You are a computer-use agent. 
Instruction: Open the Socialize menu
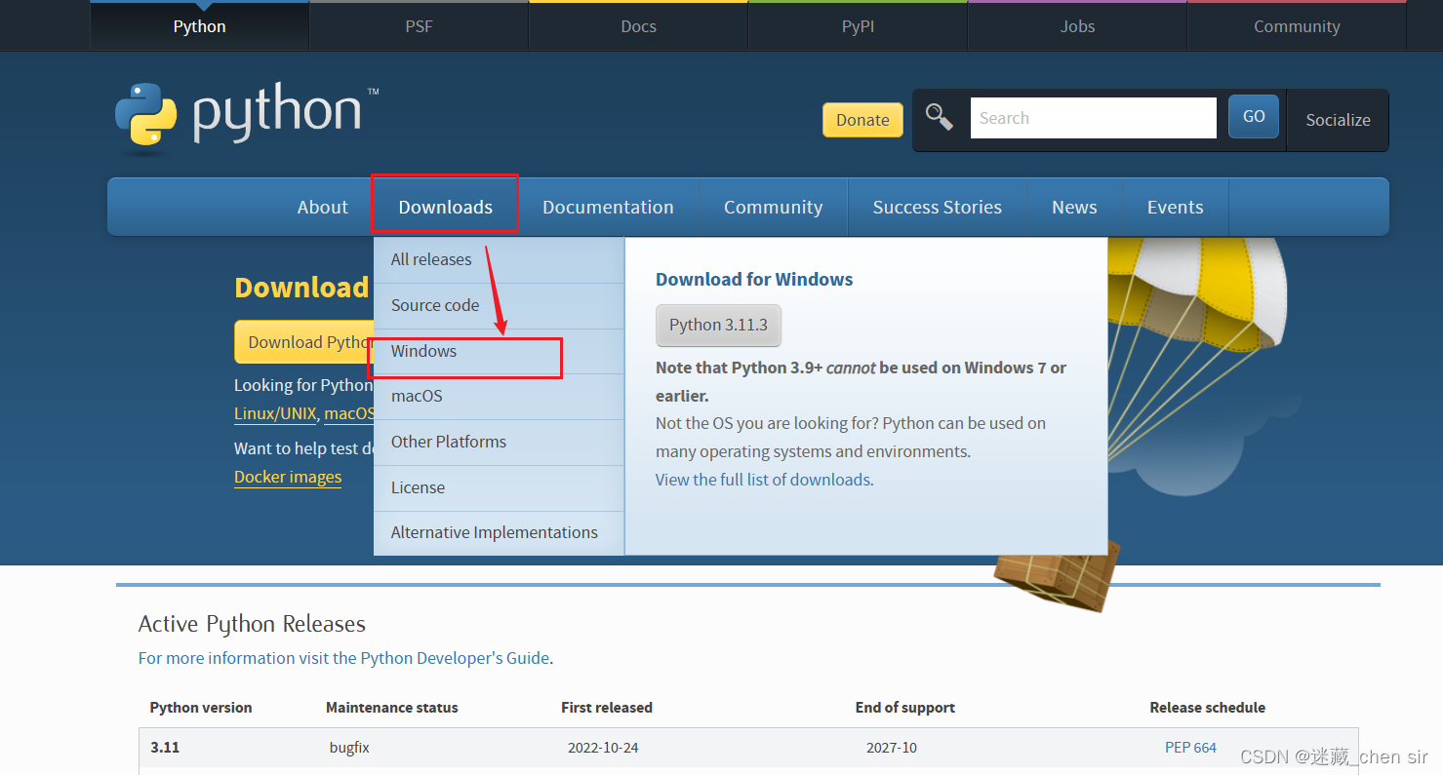[x=1338, y=120]
